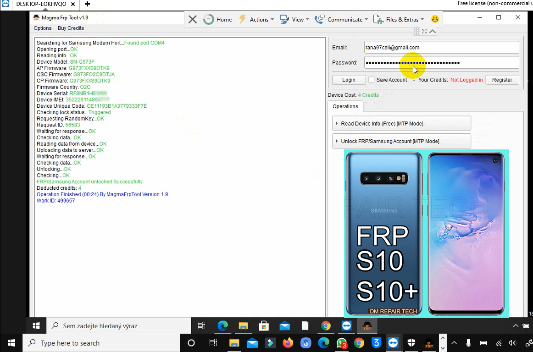Screen dimensions: 533x352
Task: Open Mail app on remote taskbar
Action: [x=284, y=326]
